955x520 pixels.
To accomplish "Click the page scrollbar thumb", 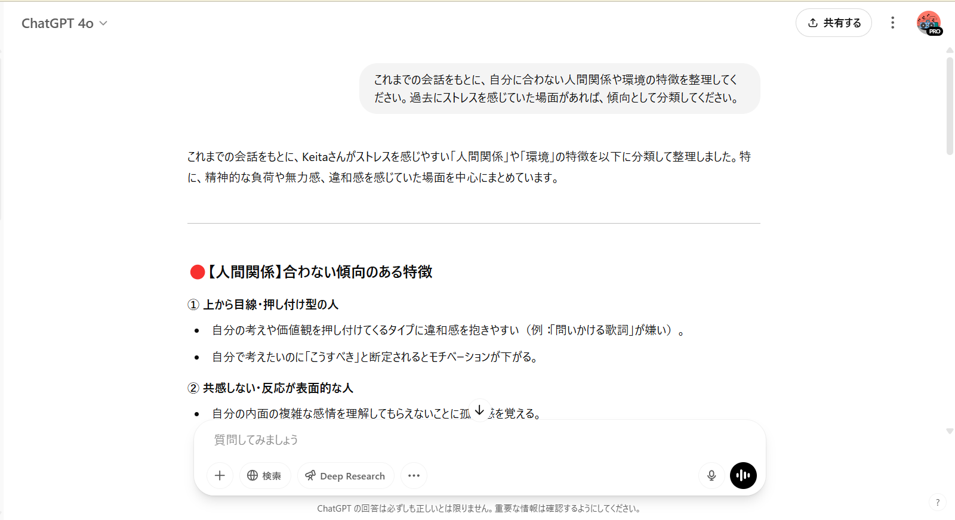I will pos(950,106).
